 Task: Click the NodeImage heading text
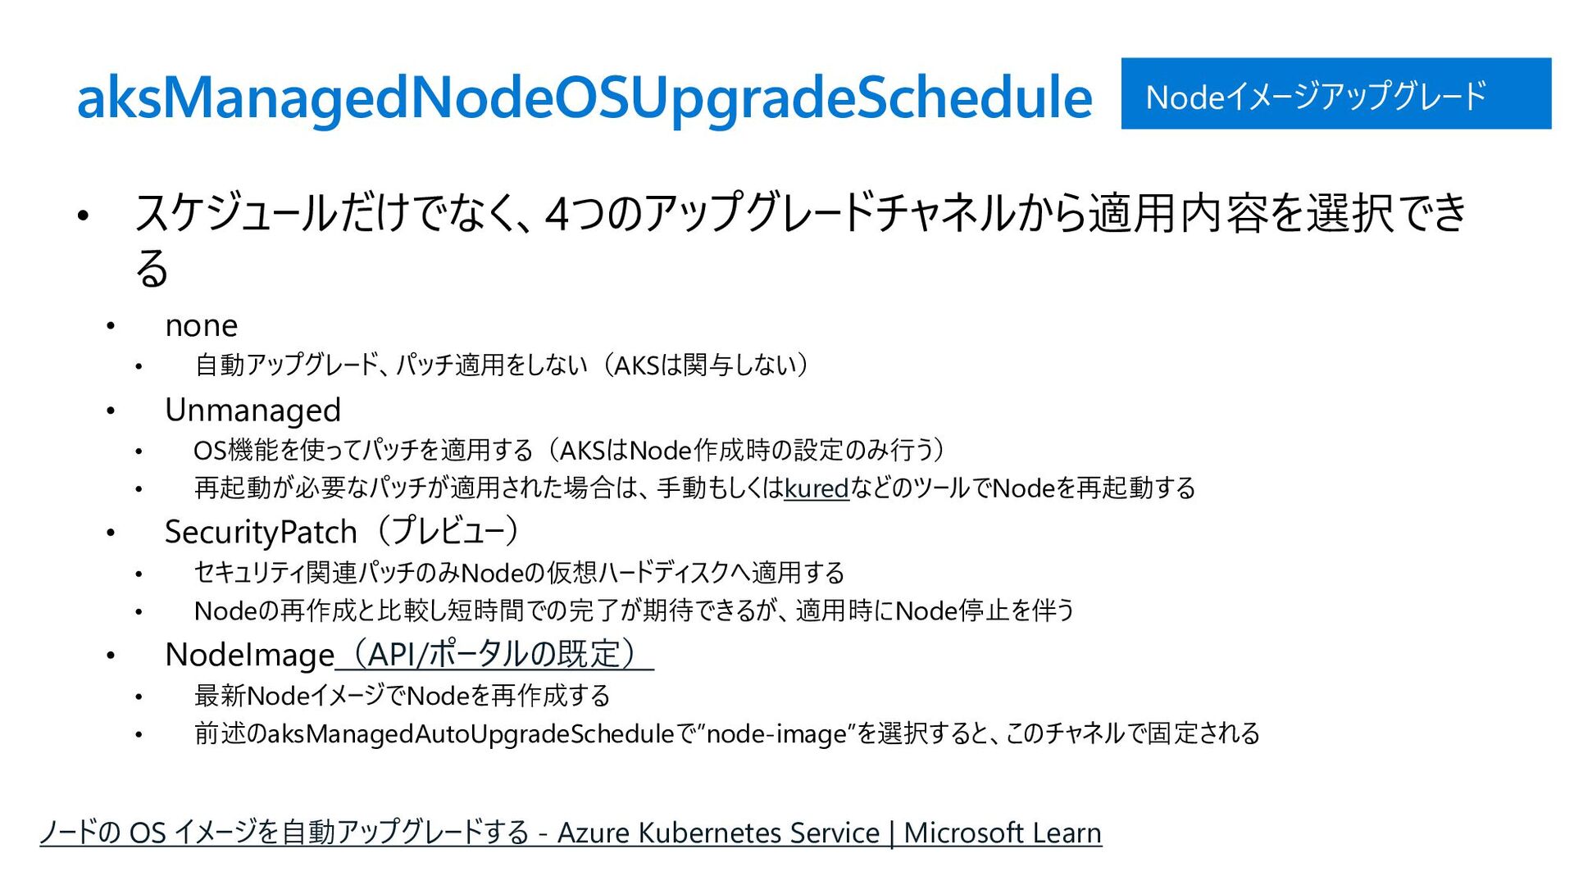tap(250, 655)
